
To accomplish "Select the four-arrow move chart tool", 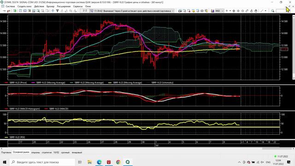I will pos(234,11).
